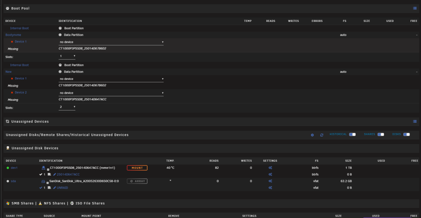Click the MOUNT POINT column header
The height and width of the screenshot is (218, 421).
(x=91, y=216)
